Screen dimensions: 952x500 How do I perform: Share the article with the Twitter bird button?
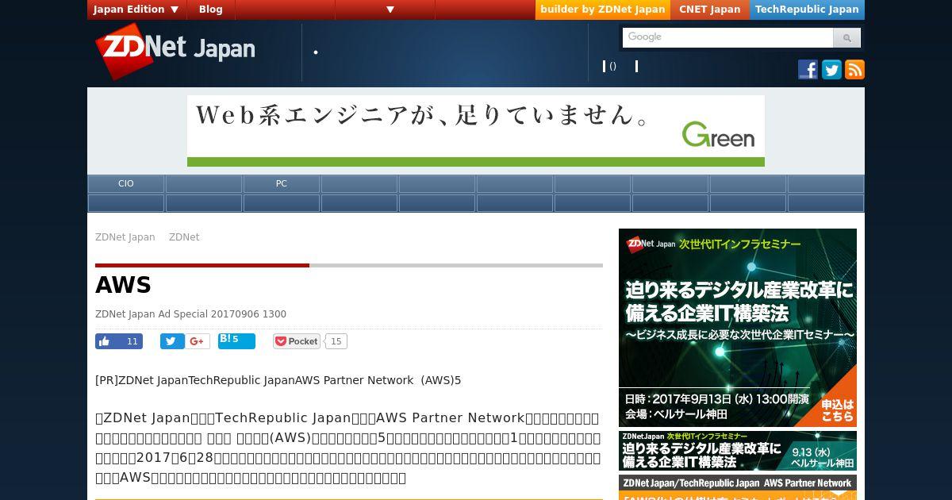[x=172, y=341]
